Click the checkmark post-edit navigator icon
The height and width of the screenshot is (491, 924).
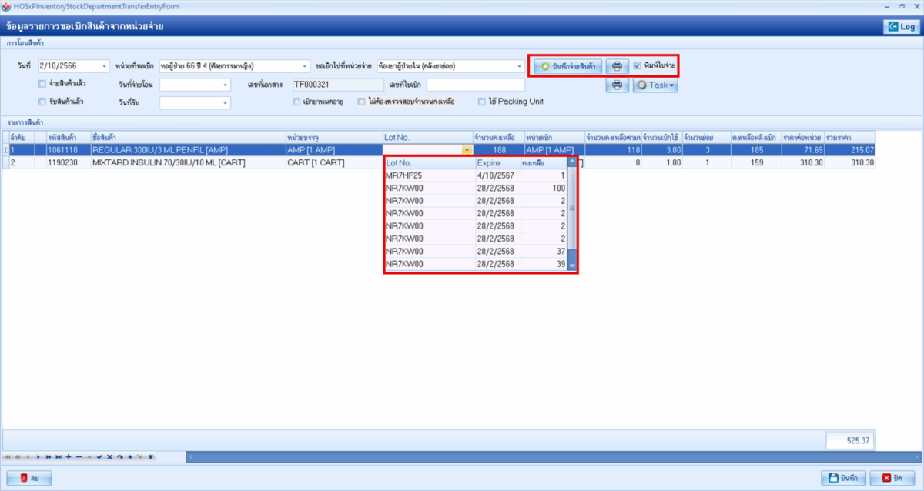click(x=99, y=457)
